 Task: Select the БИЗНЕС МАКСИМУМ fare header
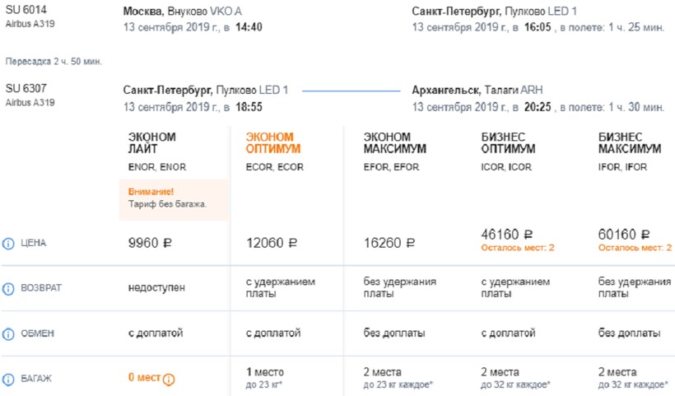[x=630, y=142]
